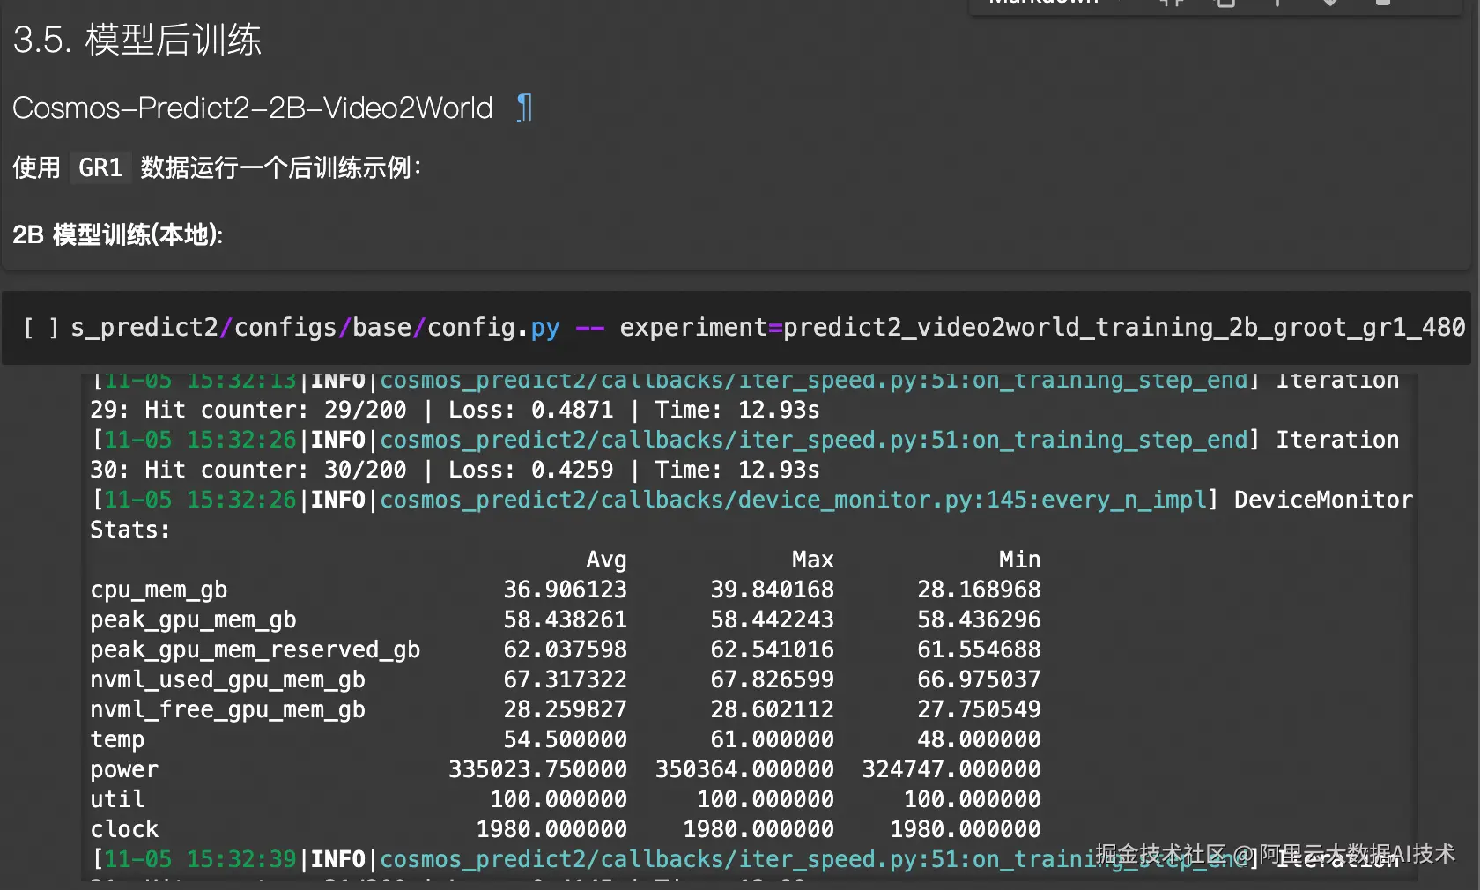Click the 'cpu_mem_gb' row label
This screenshot has width=1480, height=890.
pyautogui.click(x=159, y=590)
